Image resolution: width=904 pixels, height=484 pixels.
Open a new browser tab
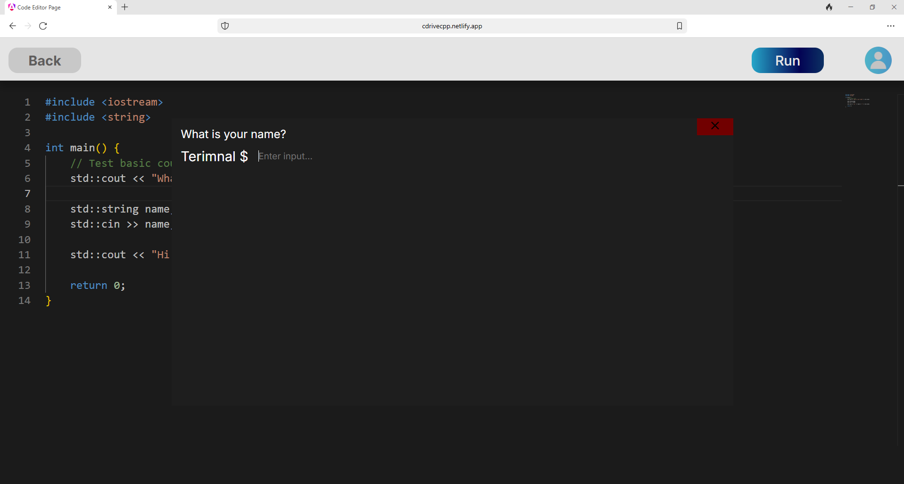coord(125,7)
